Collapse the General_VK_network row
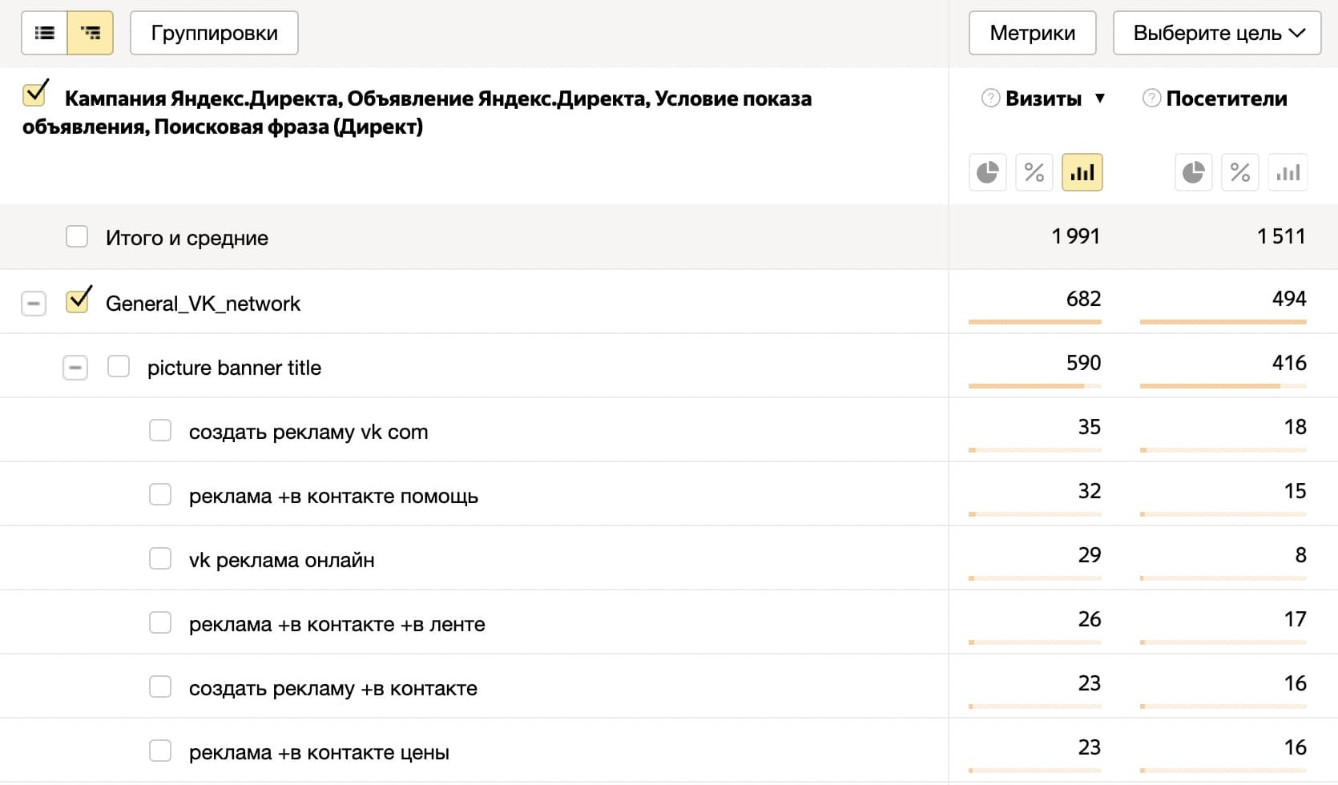 34,304
